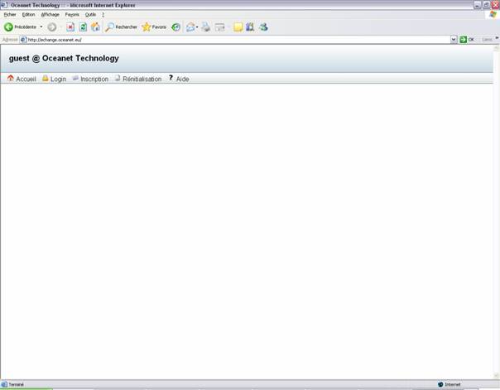This screenshot has height=390, width=500.
Task: Click the green OK go button
Action: (x=467, y=40)
